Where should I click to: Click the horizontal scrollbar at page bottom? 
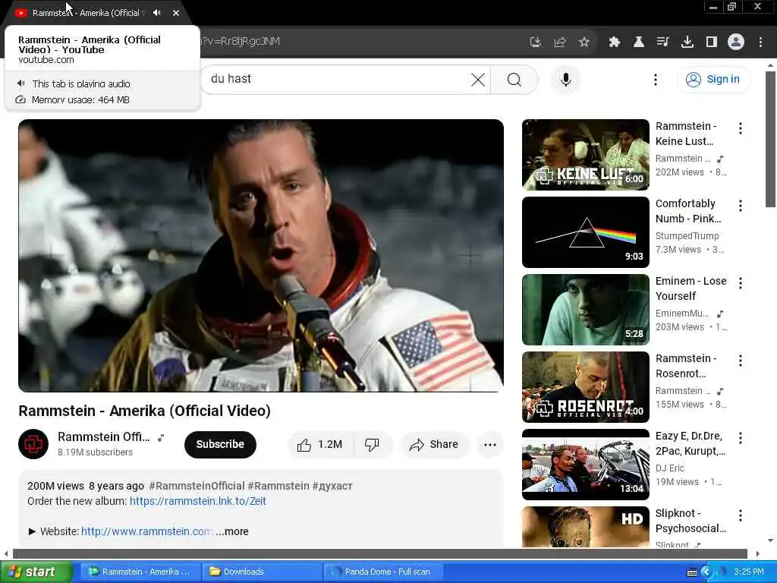[x=379, y=553]
